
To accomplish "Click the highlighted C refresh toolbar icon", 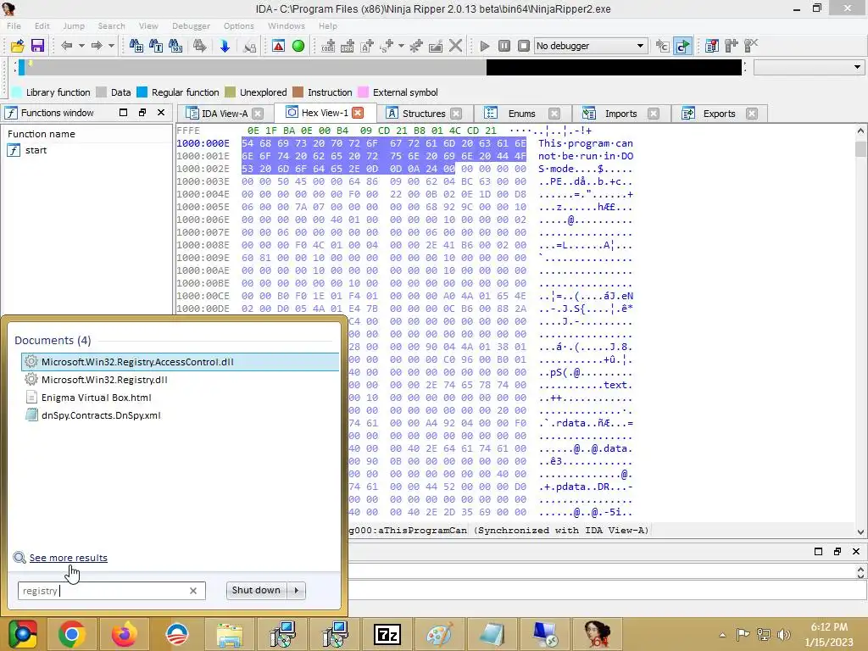I will [x=683, y=46].
